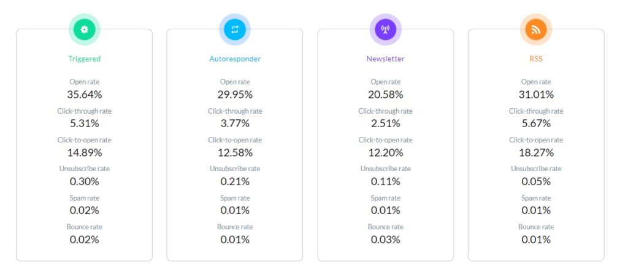Click the orange RSS feed icon

click(x=536, y=29)
